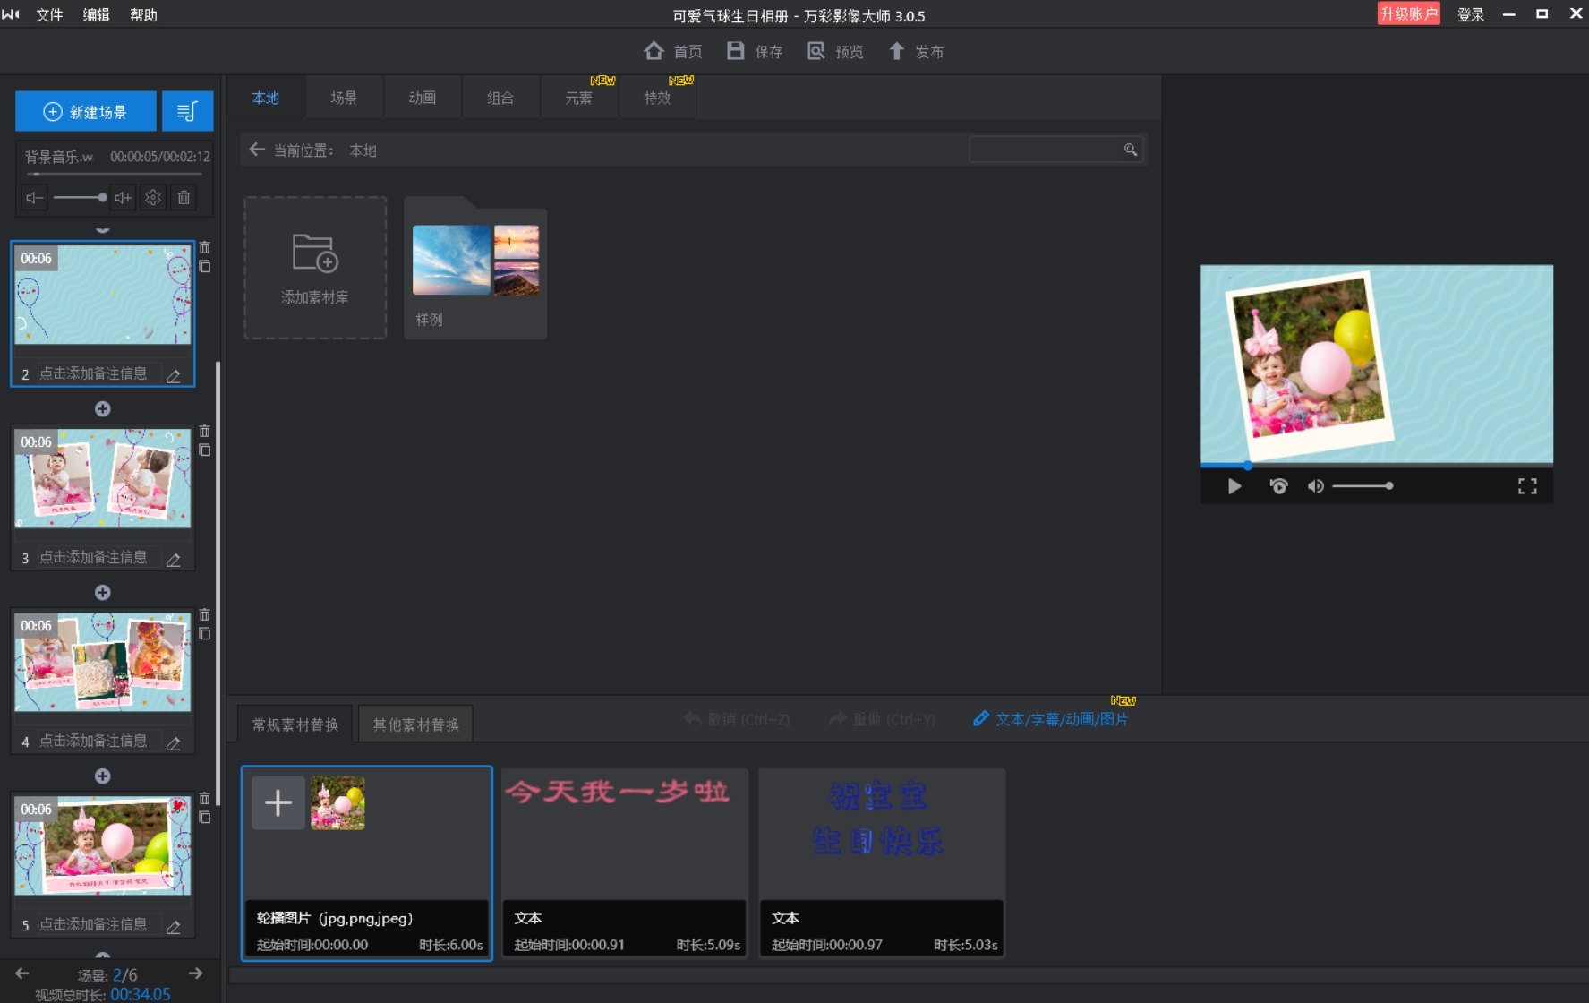Go to next scene arrow
Screen dimensions: 1589x1003
195,973
